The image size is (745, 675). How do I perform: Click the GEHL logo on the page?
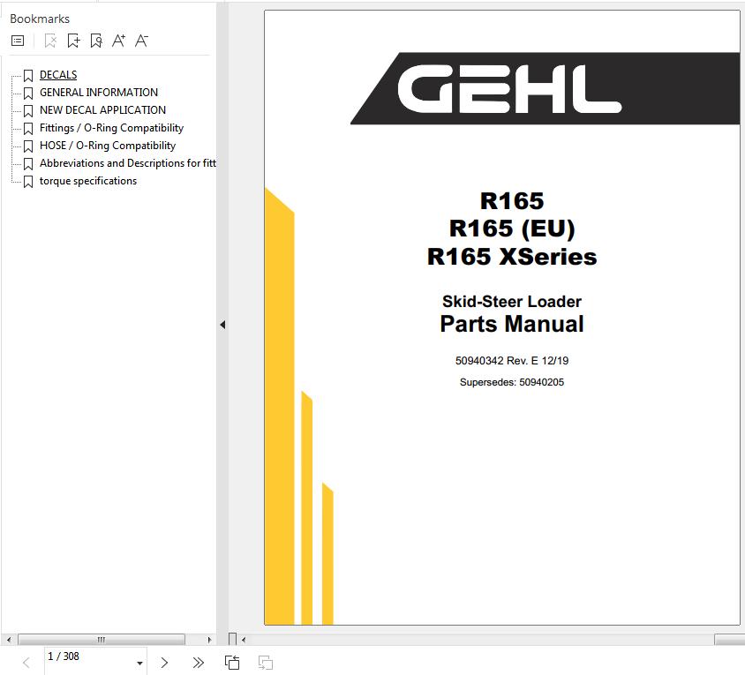point(509,89)
